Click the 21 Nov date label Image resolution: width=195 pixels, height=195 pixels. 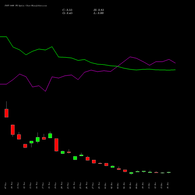tap(68, 186)
